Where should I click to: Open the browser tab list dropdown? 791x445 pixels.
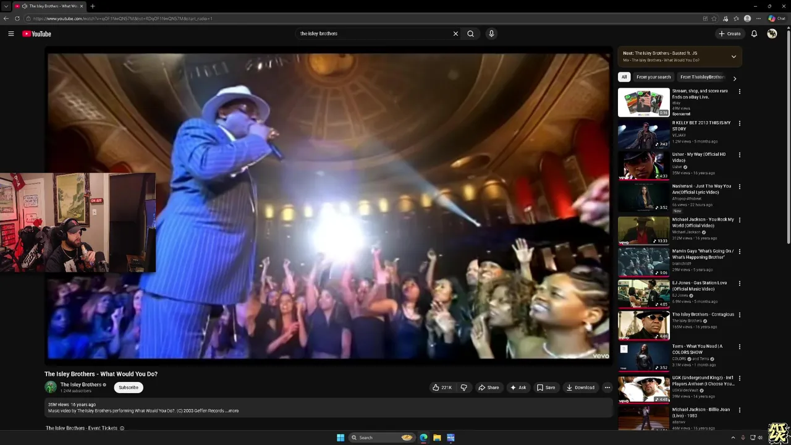point(6,6)
